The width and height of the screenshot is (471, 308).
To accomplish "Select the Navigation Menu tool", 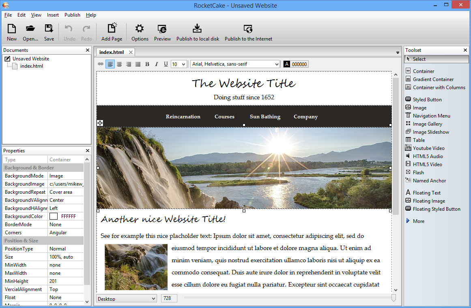I will [x=431, y=116].
